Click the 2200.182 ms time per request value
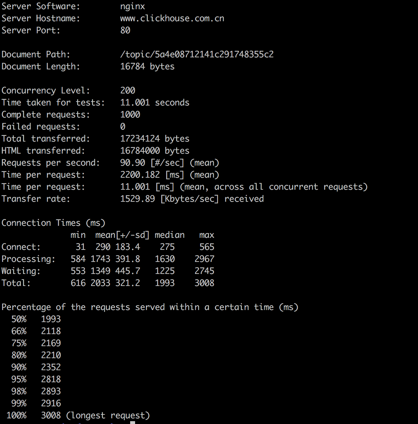418x424 pixels. pyautogui.click(x=140, y=175)
